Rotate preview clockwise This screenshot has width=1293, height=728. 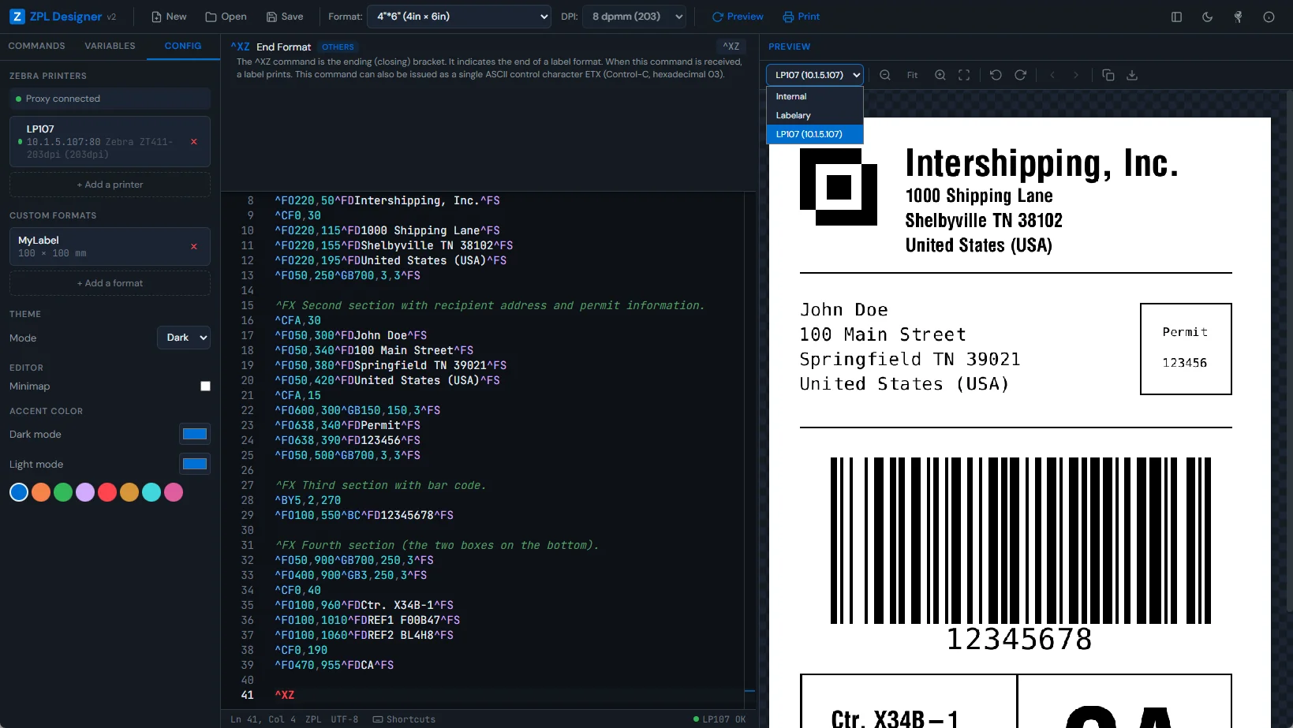pos(1020,75)
